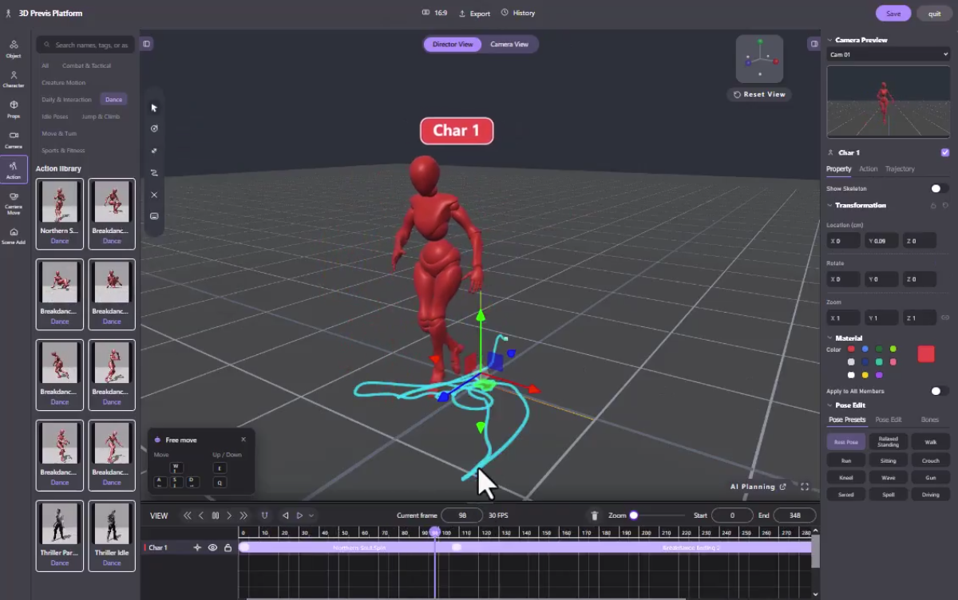This screenshot has width=958, height=600.
Task: Open the Camera panel in sidebar
Action: coord(14,140)
